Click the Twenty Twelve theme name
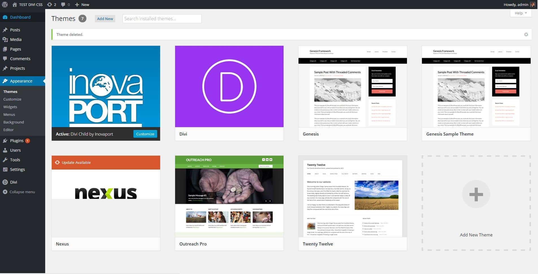 [318, 244]
